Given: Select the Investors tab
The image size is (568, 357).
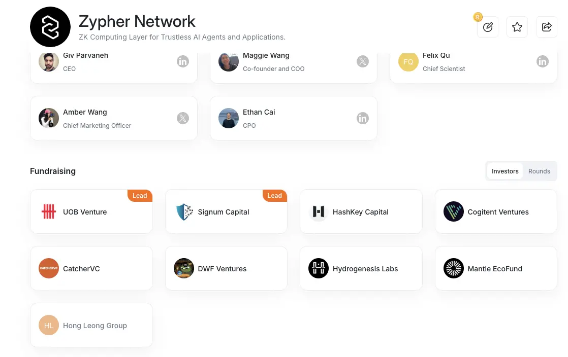Looking at the screenshot, I should pyautogui.click(x=505, y=171).
